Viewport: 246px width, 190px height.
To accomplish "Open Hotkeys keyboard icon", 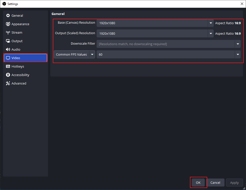I will [x=8, y=66].
